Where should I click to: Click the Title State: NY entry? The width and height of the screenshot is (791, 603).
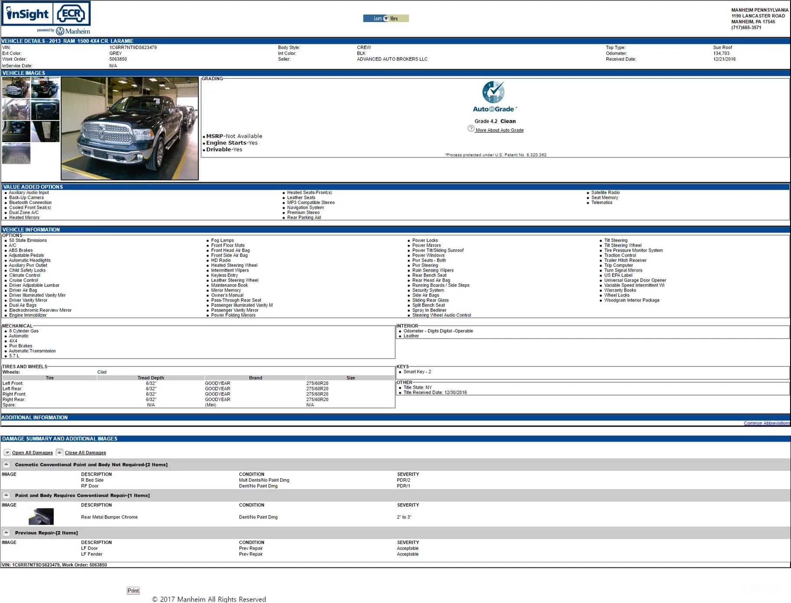coord(418,388)
